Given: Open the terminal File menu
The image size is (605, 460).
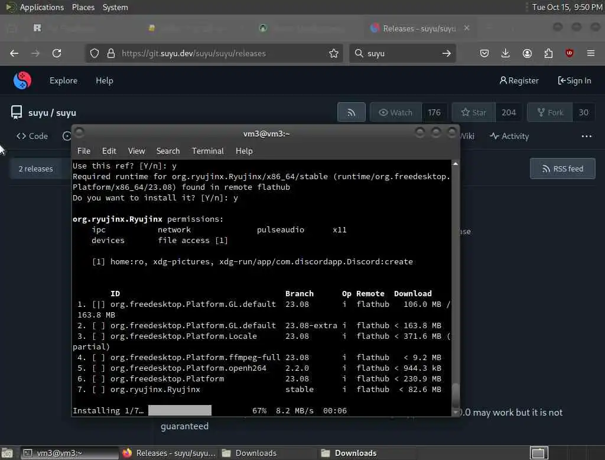Looking at the screenshot, I should coord(84,151).
